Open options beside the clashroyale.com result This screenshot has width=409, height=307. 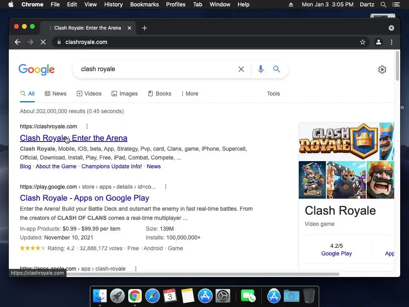tap(87, 126)
